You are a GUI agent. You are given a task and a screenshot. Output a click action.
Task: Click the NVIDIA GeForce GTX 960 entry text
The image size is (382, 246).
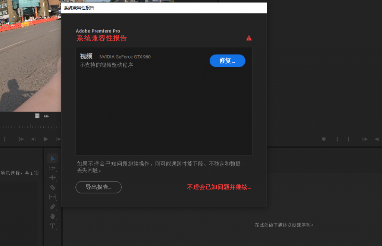[x=125, y=57]
